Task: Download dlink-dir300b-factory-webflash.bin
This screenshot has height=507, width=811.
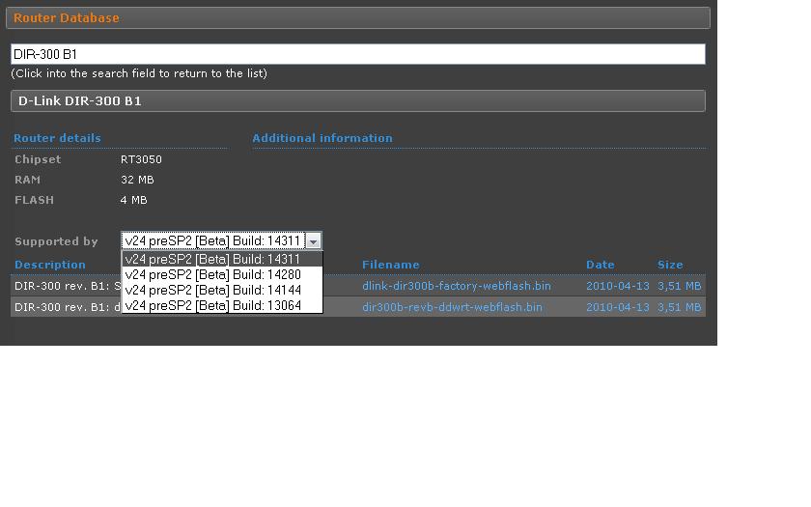Action: pos(456,286)
